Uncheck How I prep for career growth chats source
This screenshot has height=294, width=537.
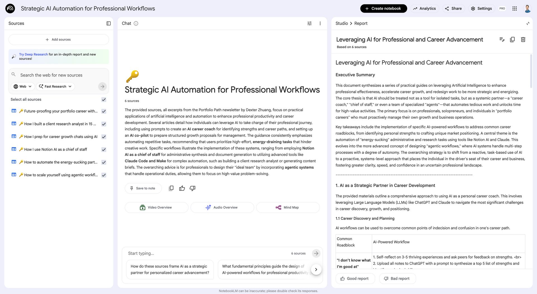coord(104,137)
